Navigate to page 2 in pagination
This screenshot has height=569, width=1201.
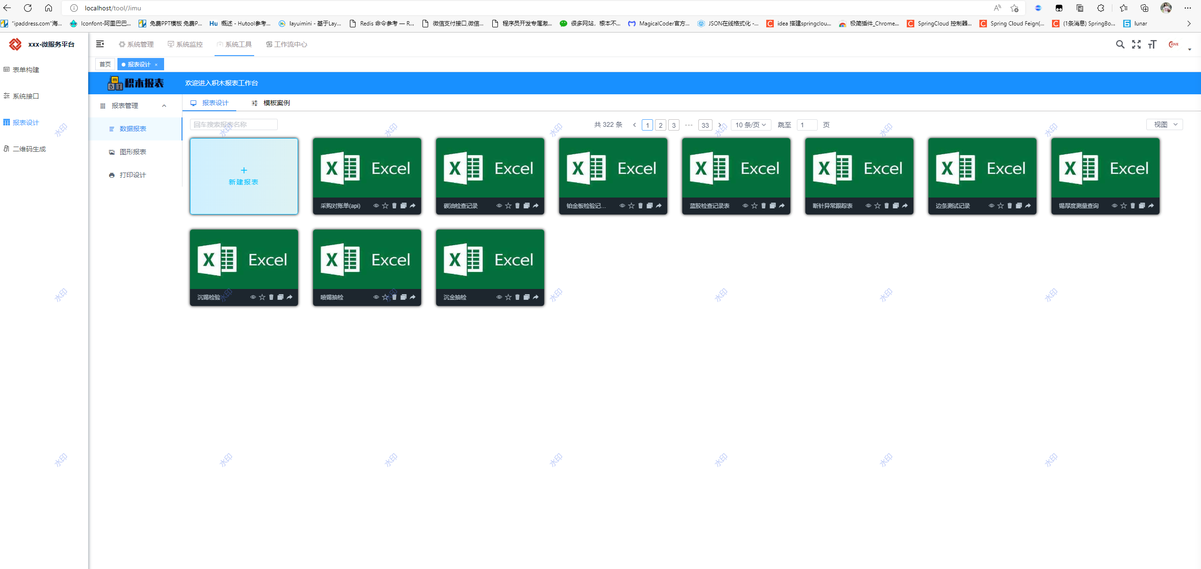(x=662, y=125)
